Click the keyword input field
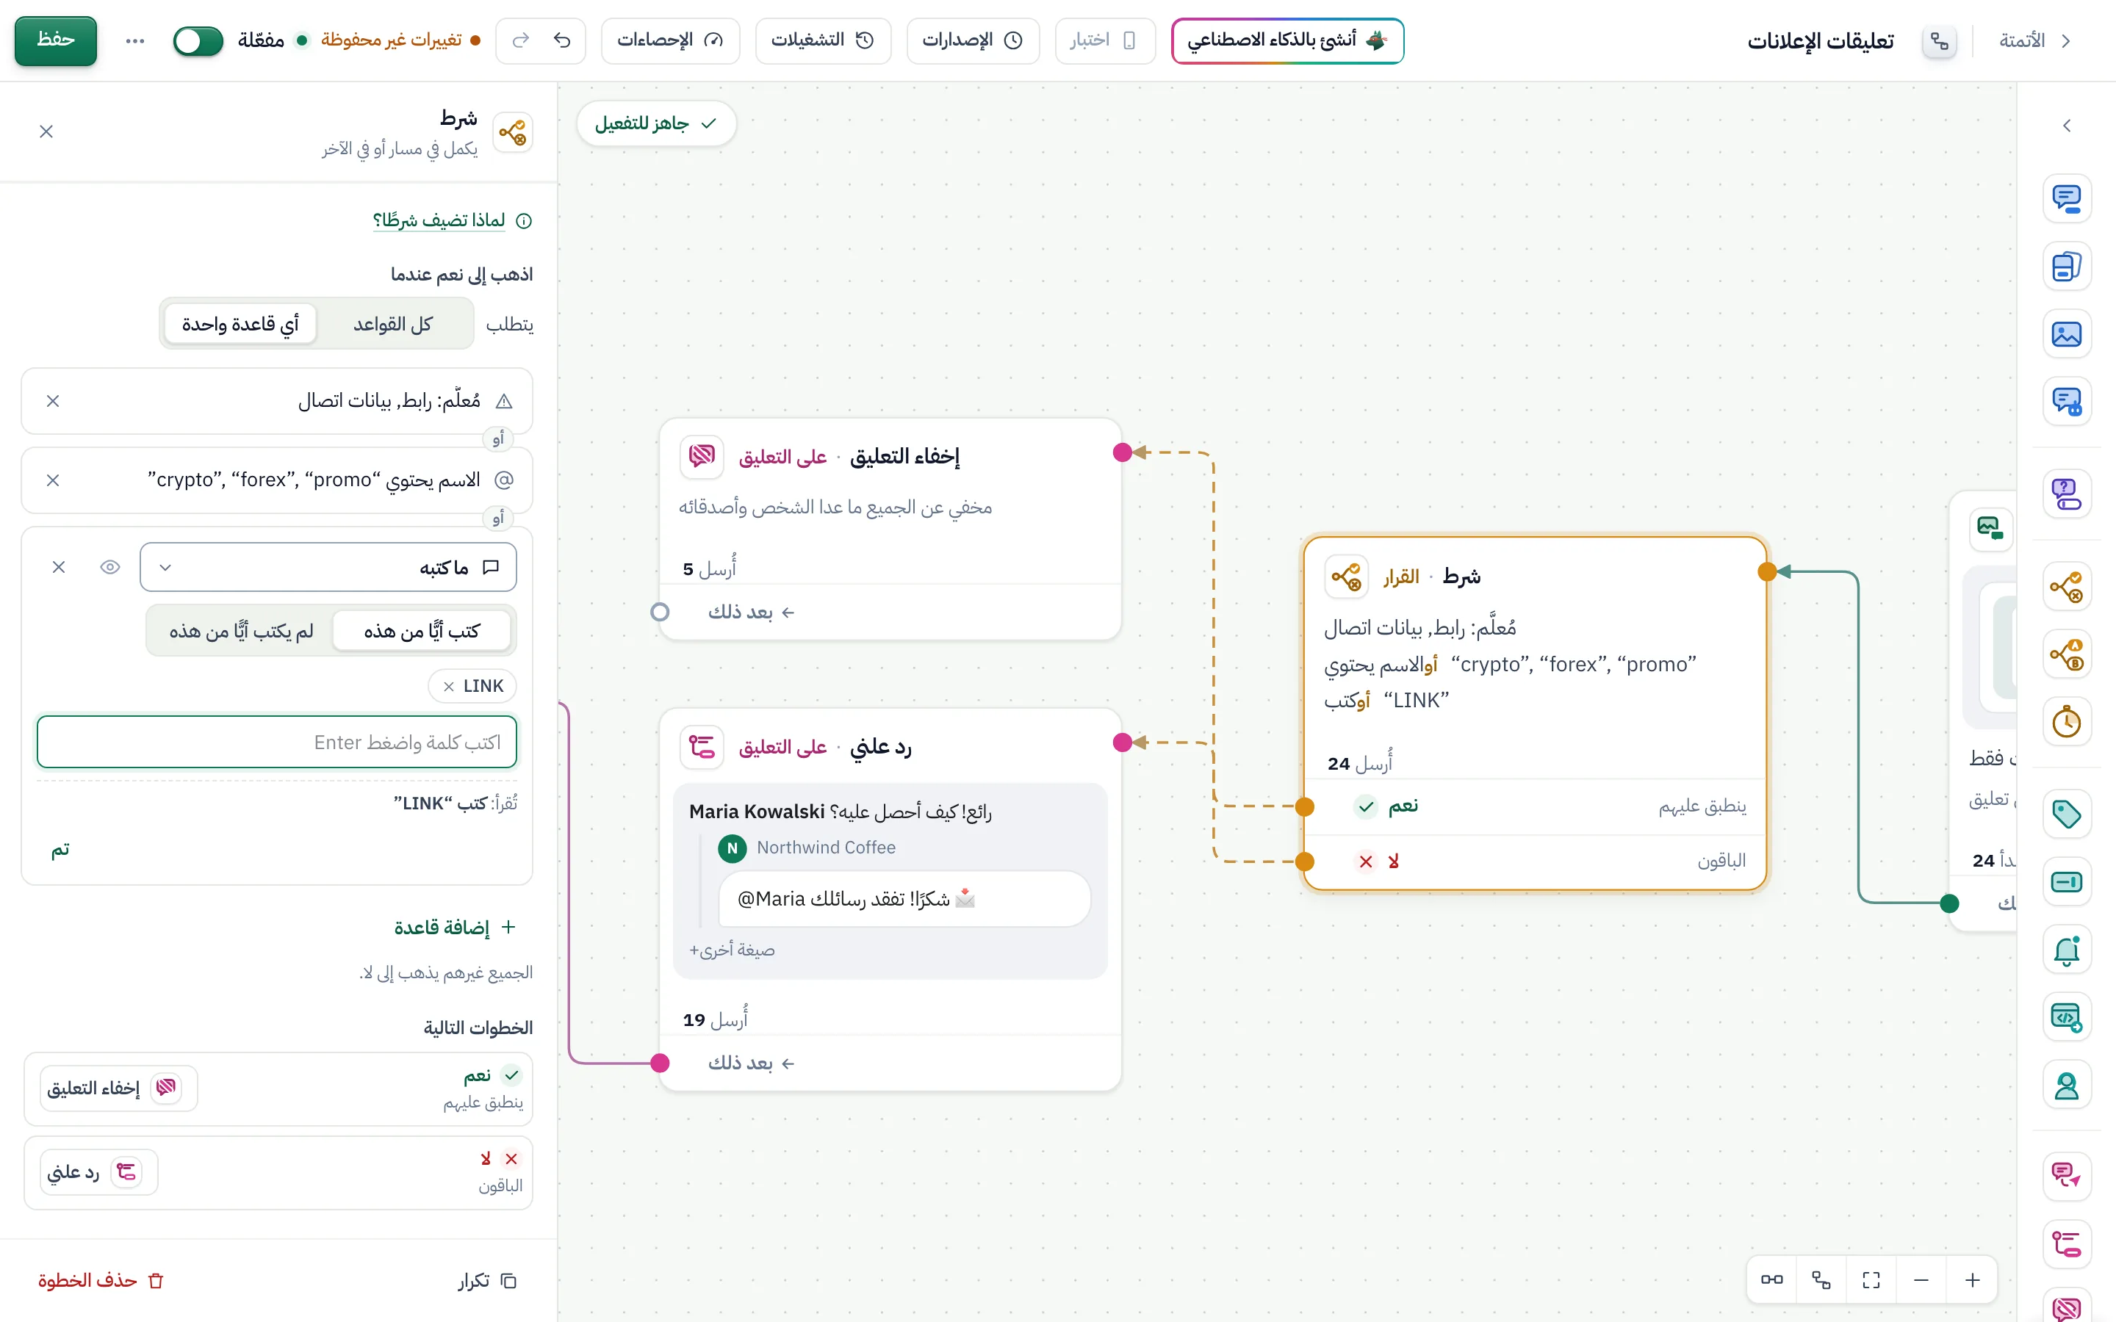 (x=276, y=743)
